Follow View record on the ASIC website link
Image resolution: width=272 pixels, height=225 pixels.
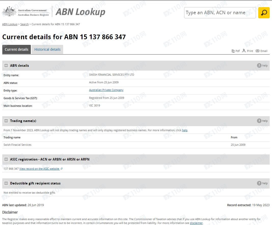pos(39,169)
